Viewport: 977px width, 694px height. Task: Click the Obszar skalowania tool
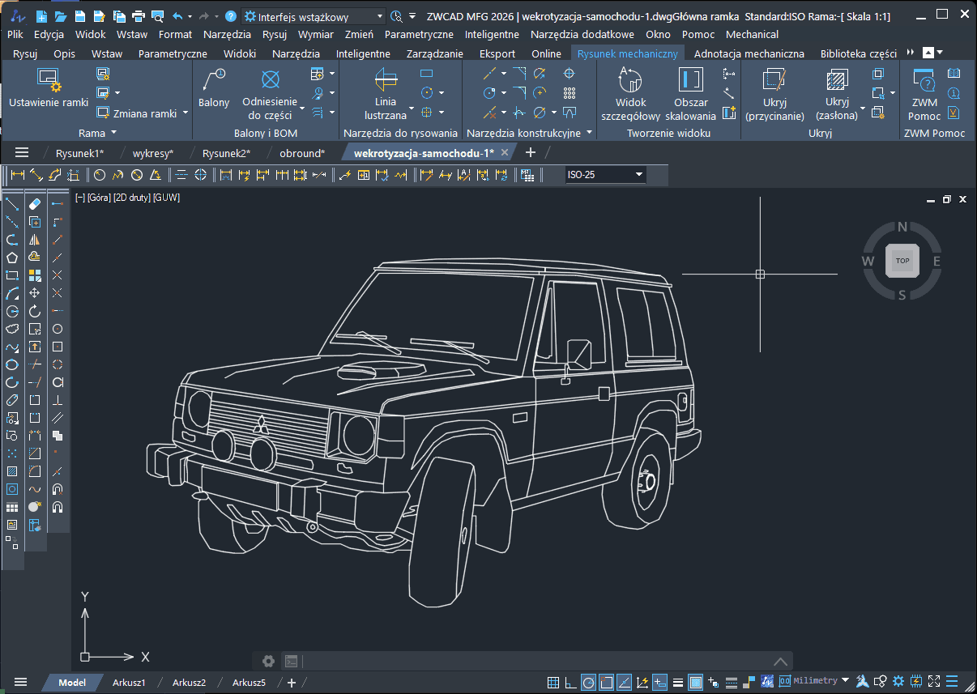[690, 92]
